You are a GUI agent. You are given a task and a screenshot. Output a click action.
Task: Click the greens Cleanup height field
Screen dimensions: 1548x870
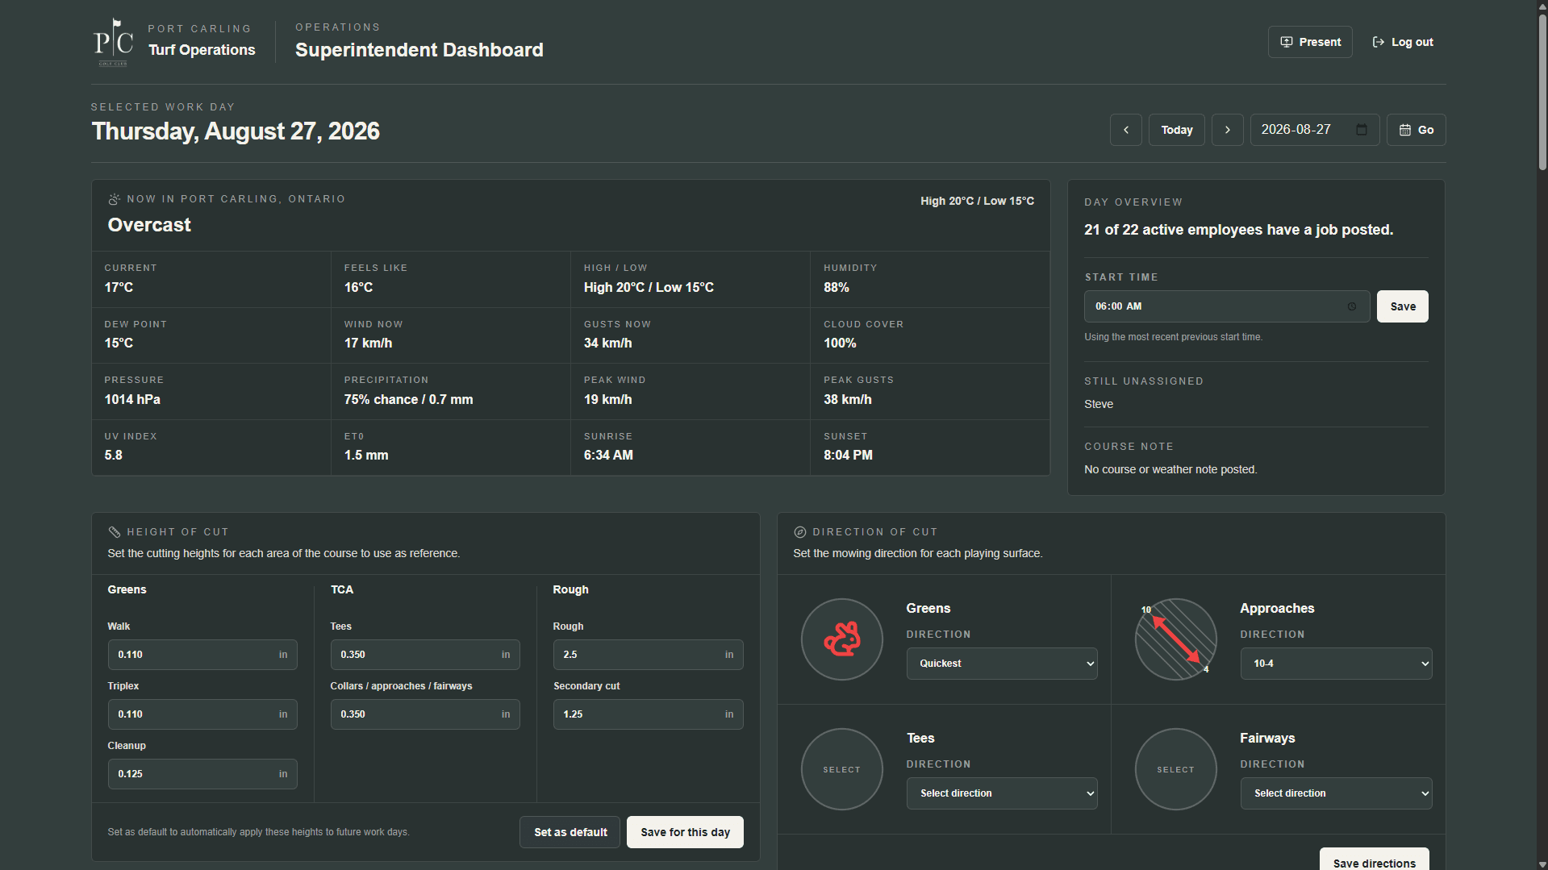(202, 774)
